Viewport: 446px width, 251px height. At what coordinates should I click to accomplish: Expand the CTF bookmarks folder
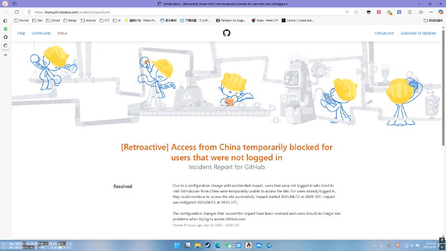(104, 21)
